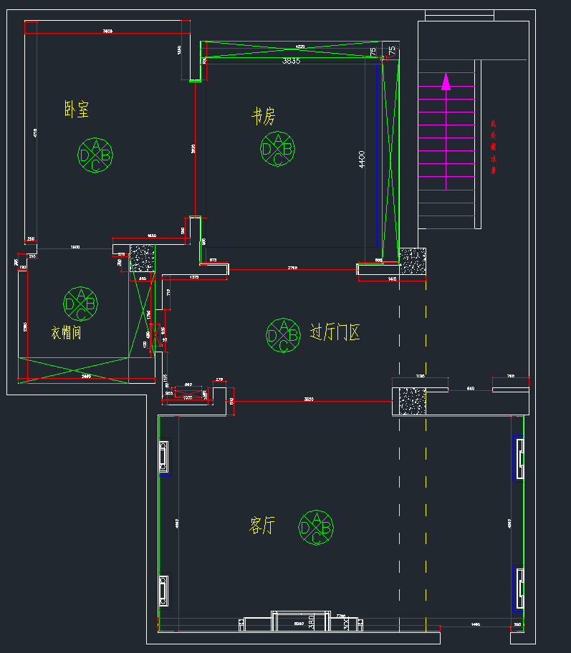Image resolution: width=571 pixels, height=653 pixels.
Task: Click the red vertical 此处做水景 annotation
Action: pos(493,147)
